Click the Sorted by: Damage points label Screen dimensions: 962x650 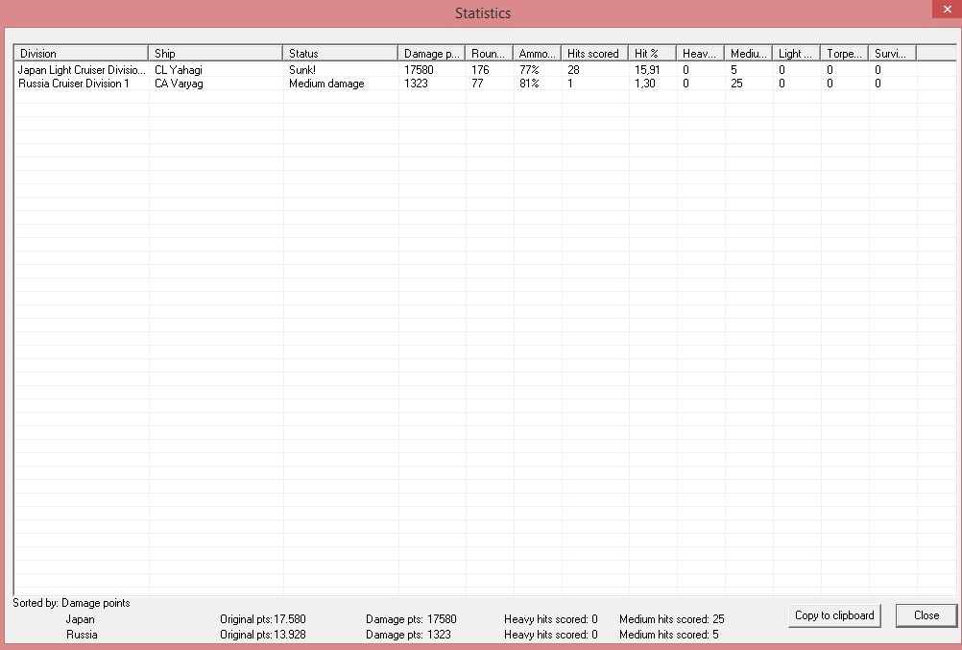tap(71, 603)
